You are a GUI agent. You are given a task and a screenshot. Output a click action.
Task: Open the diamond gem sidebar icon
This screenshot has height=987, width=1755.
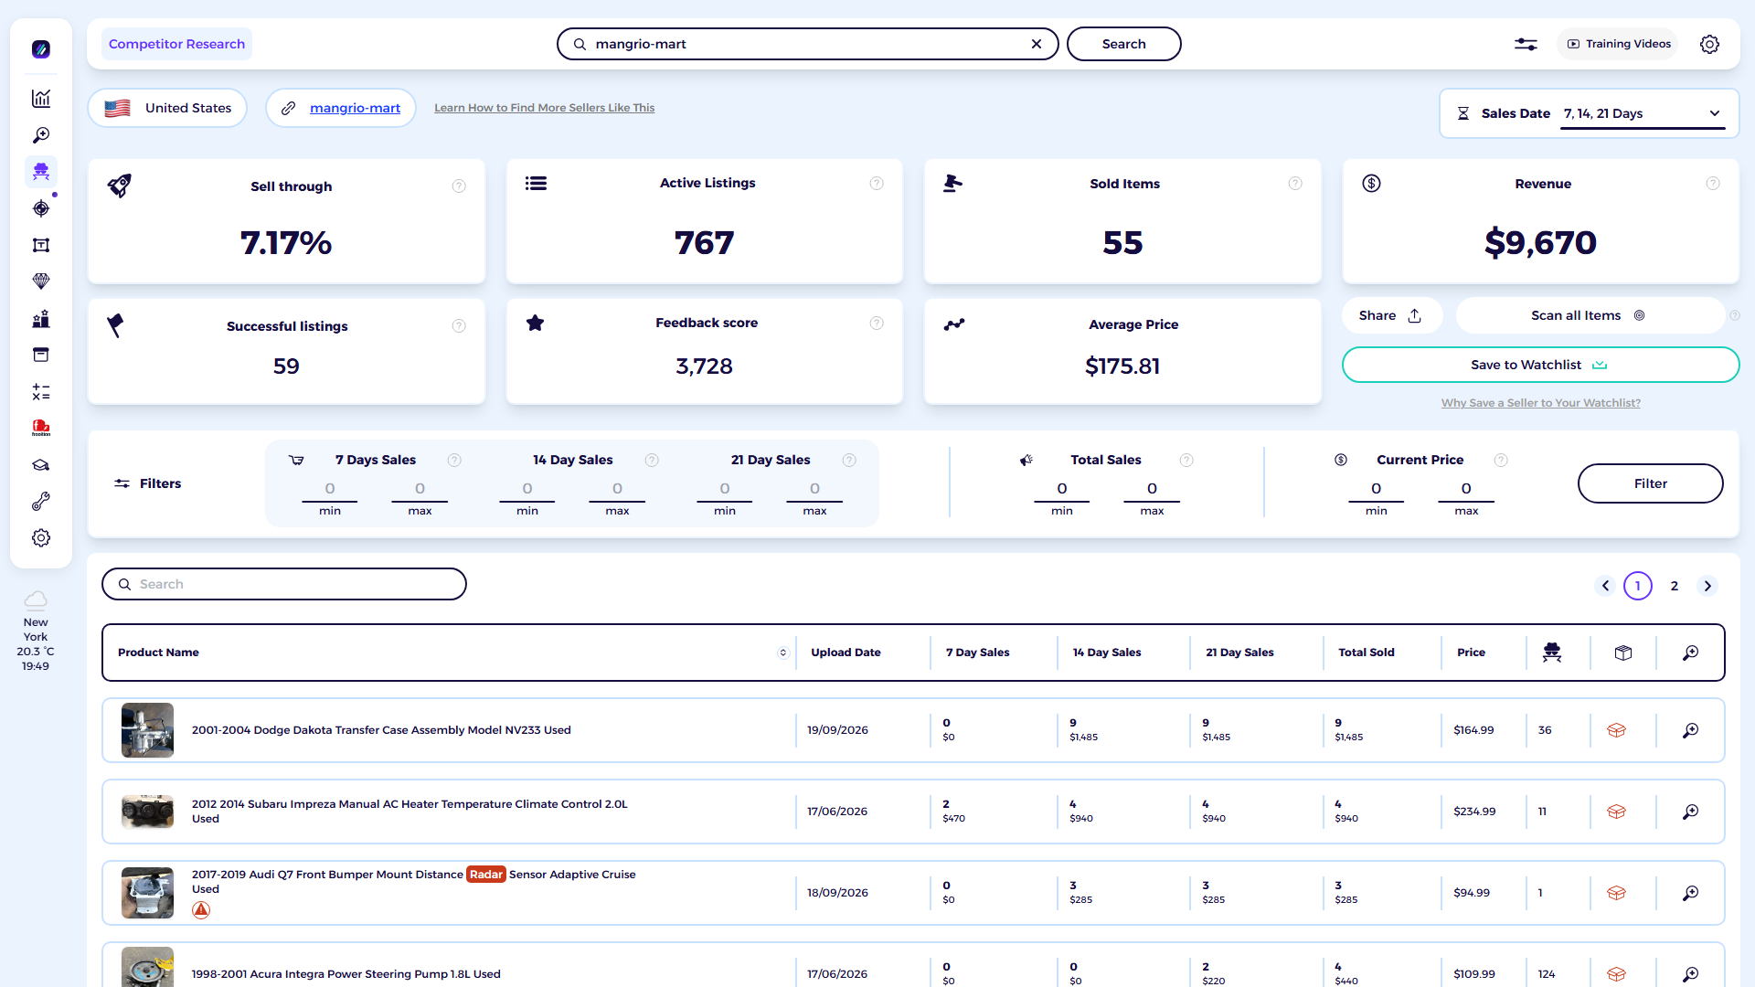click(41, 281)
